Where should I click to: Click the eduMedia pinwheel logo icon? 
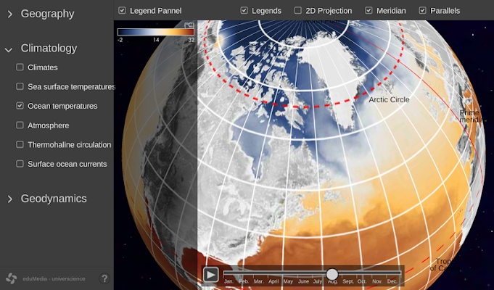point(12,278)
